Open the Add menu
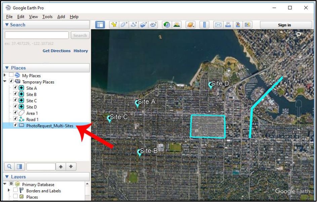 61,17
